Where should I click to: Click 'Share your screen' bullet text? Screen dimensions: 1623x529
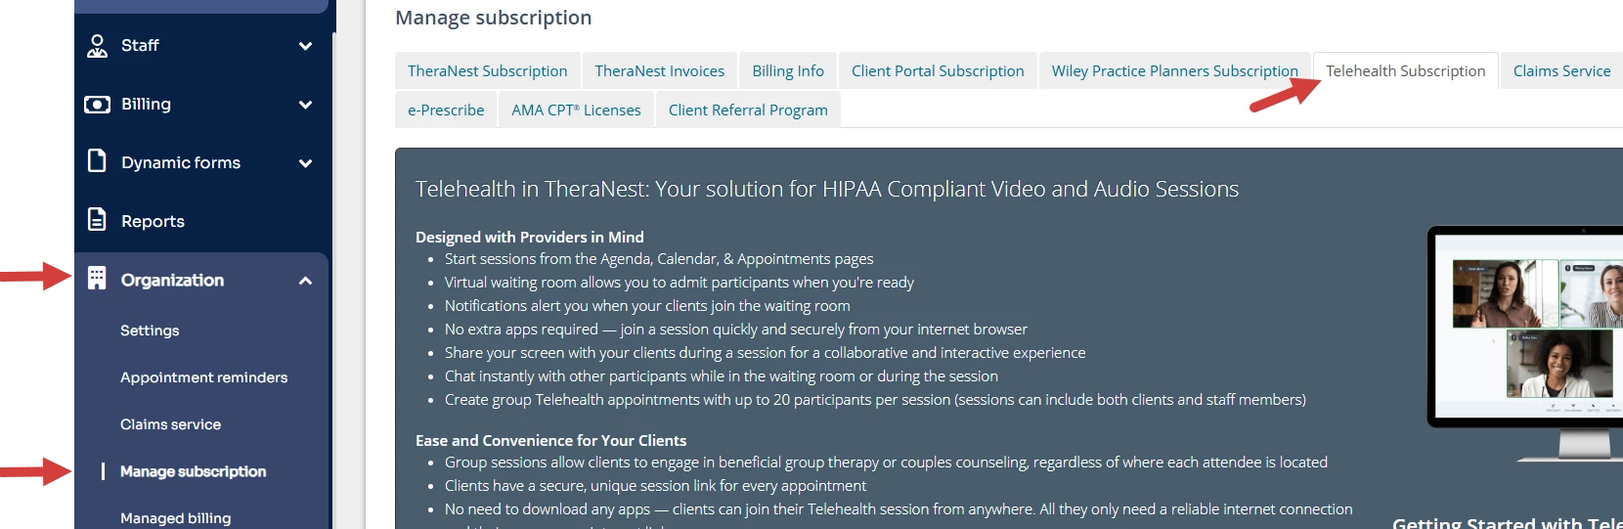765,352
